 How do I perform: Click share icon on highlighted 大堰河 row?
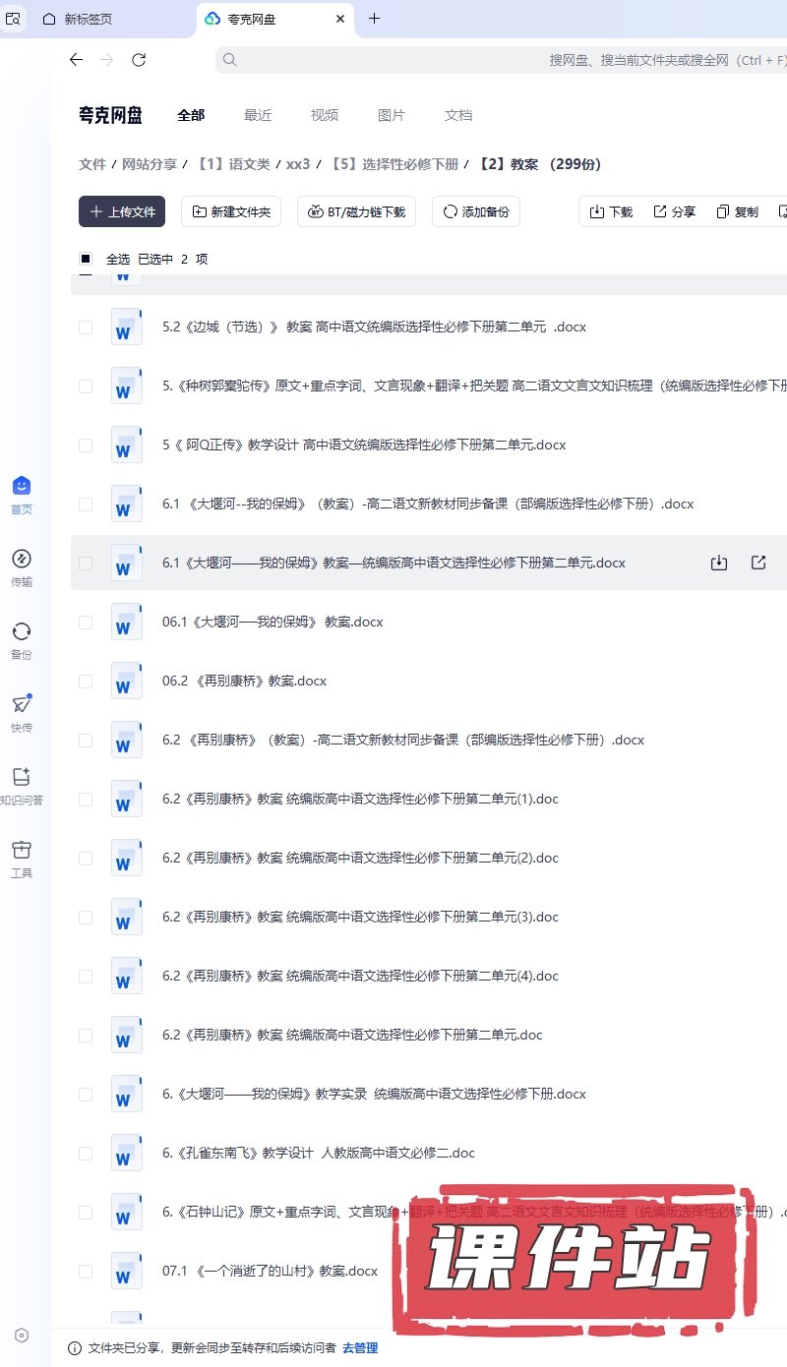click(758, 563)
